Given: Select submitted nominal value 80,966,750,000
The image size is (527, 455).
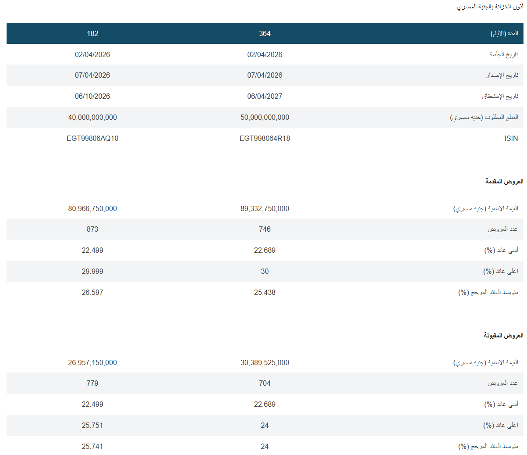Looking at the screenshot, I should tap(92, 208).
